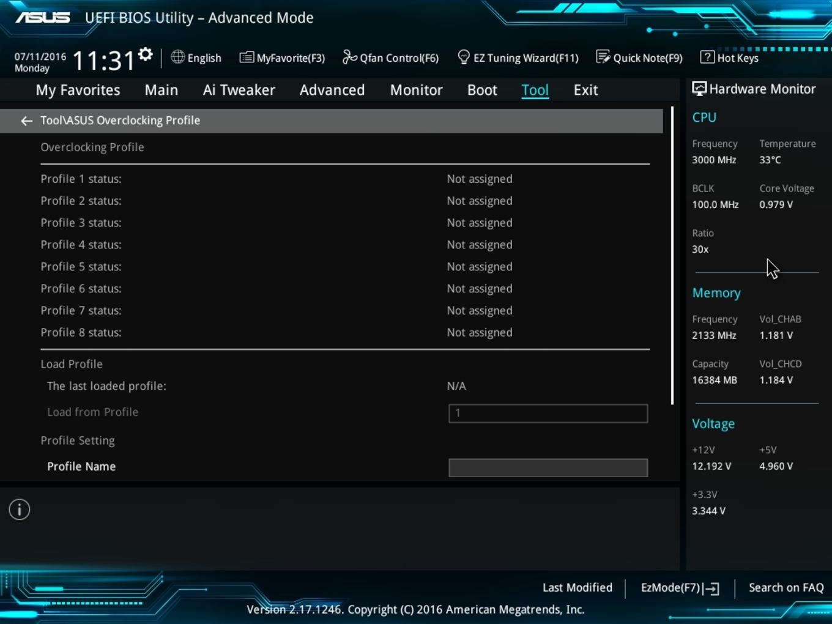Show the Hot Keys question mark icon
Screen dimensions: 832x624
coord(707,58)
